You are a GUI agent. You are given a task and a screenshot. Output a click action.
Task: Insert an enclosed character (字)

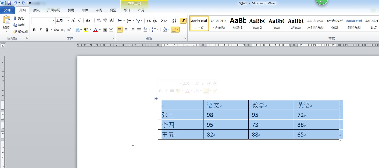pyautogui.click(x=111, y=30)
